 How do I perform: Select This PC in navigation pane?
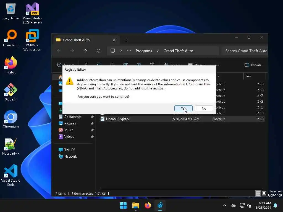[x=70, y=150]
